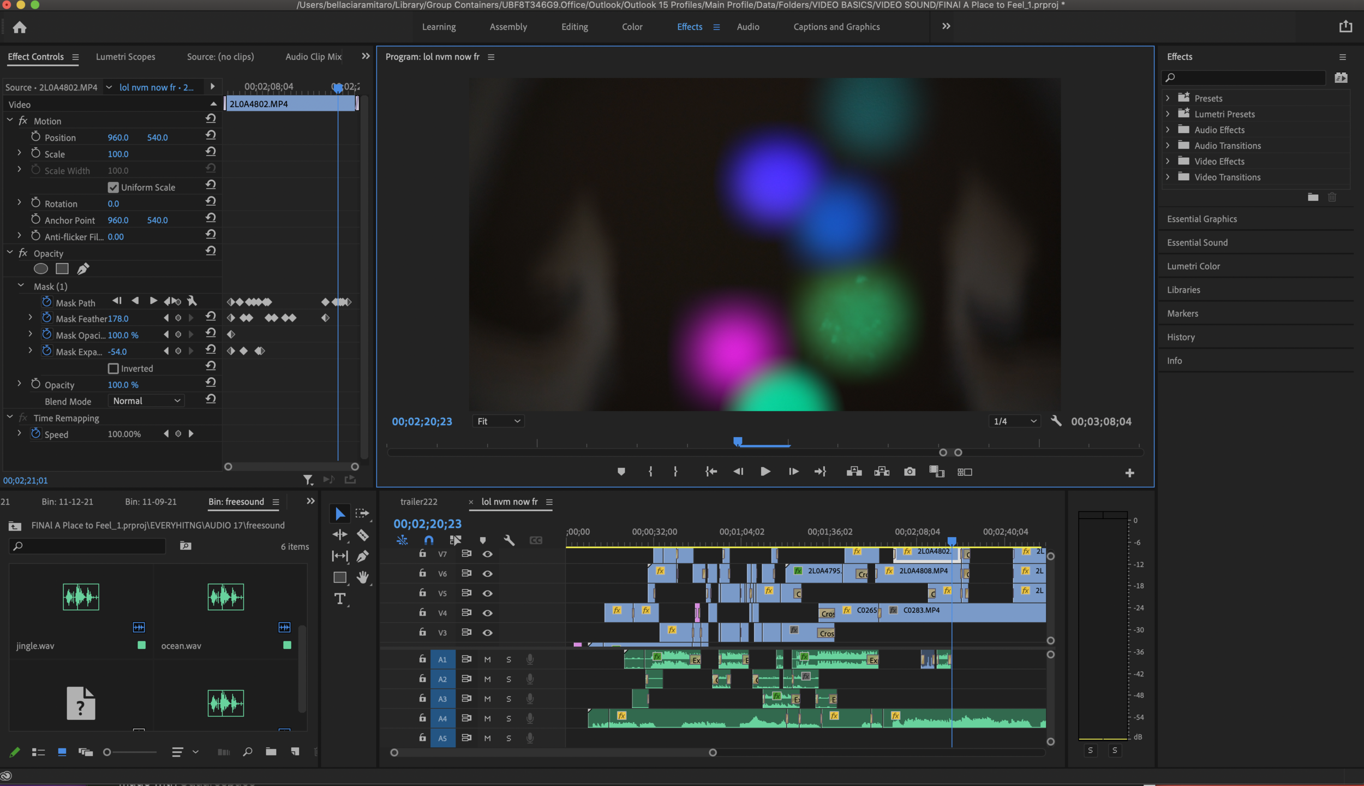Mute audio track A1
The image size is (1364, 786).
click(487, 659)
